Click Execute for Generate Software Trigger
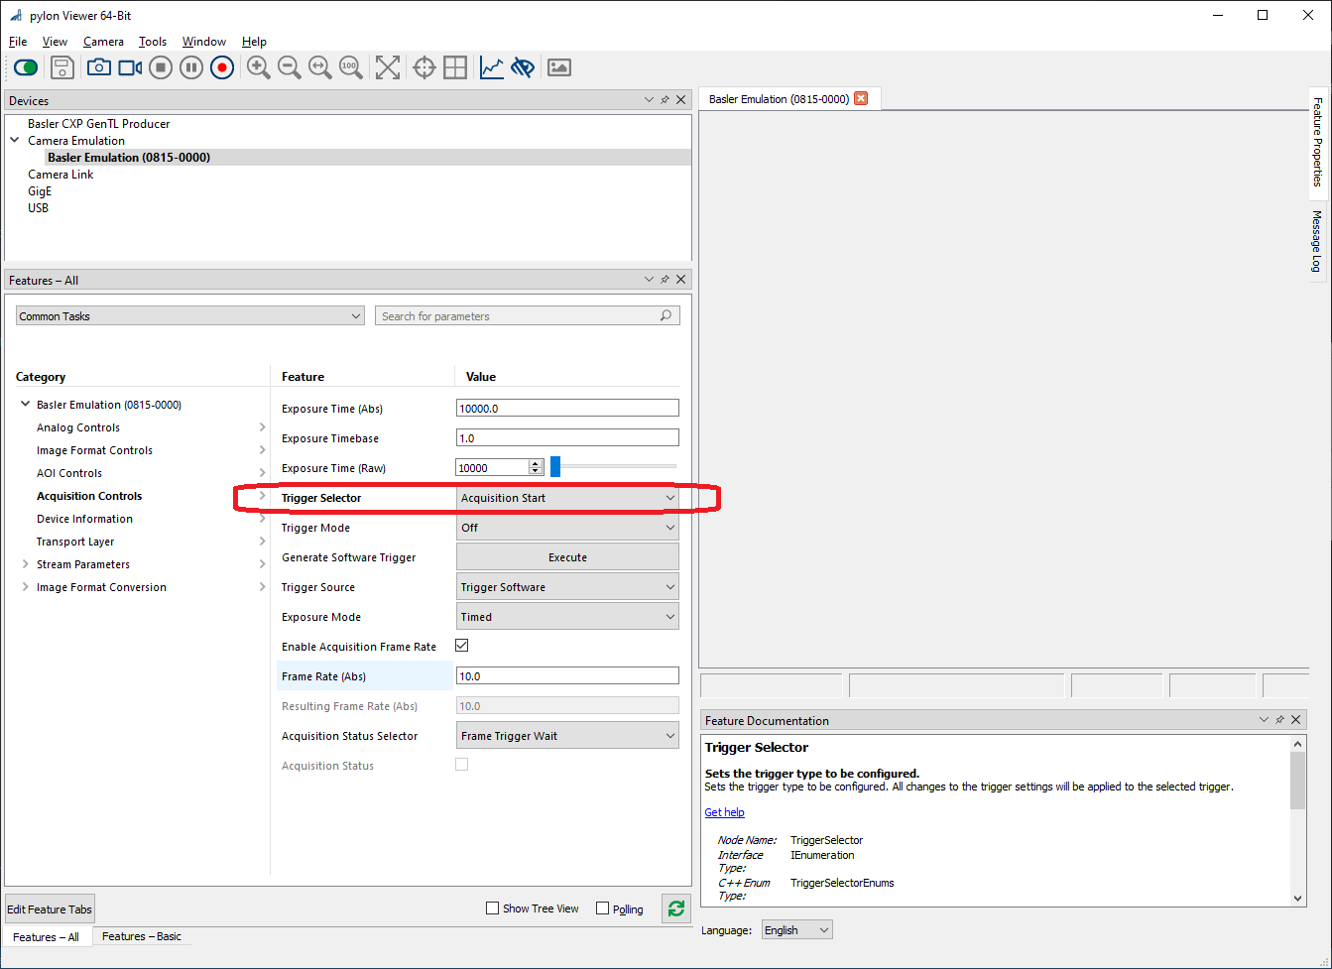Screen dimensions: 1332x969 point(567,557)
